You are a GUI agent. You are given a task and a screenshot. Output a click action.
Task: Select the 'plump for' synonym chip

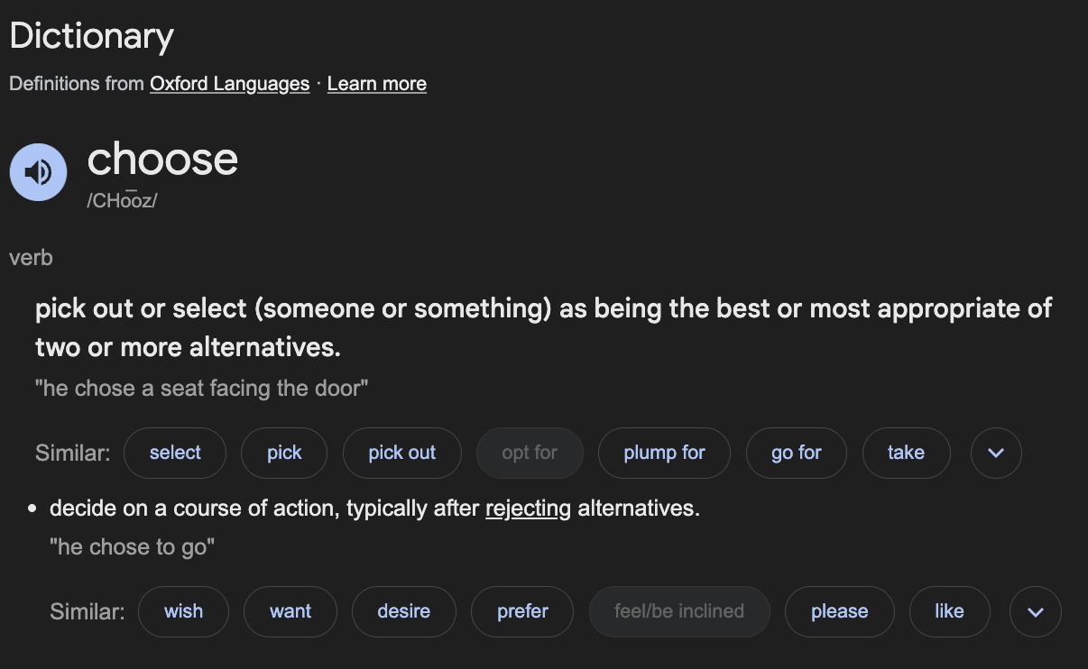tap(664, 453)
